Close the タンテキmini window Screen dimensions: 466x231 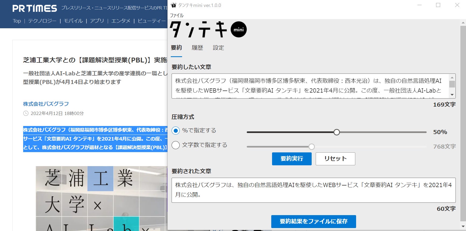coord(457,5)
